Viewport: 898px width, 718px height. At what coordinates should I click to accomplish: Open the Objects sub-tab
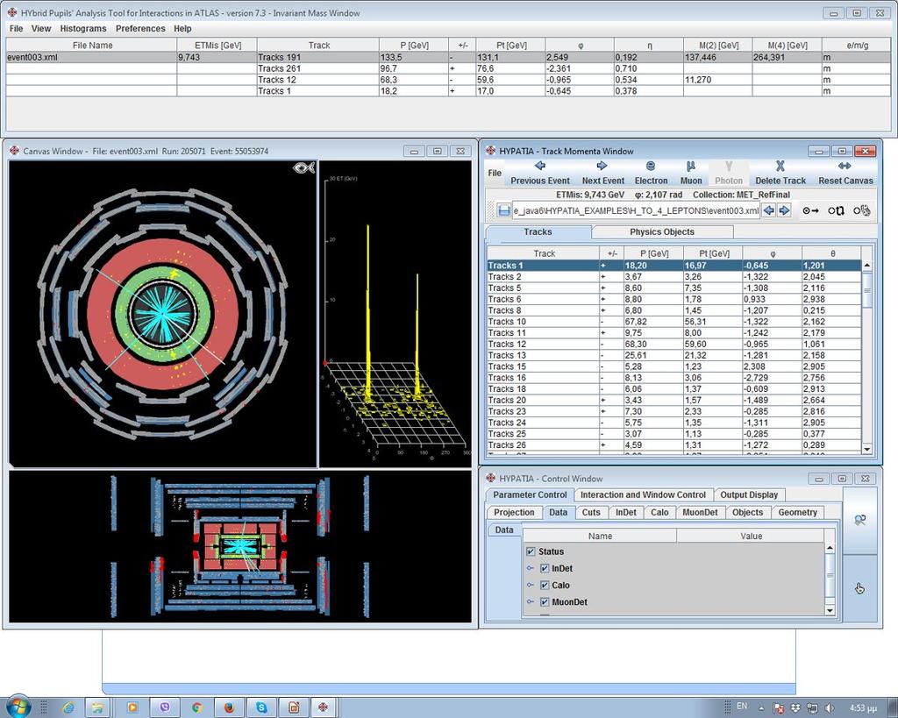(747, 513)
